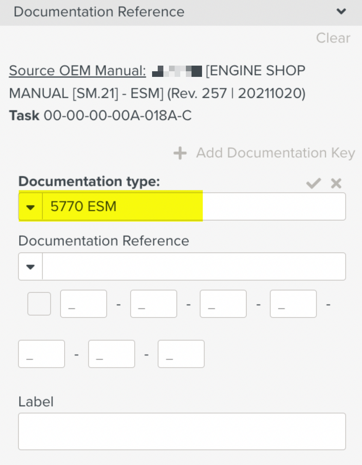Open the Source OEM Manual link

(77, 70)
